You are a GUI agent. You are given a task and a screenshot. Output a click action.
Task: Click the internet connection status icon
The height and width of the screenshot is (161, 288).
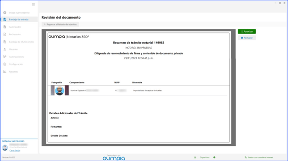point(246,157)
